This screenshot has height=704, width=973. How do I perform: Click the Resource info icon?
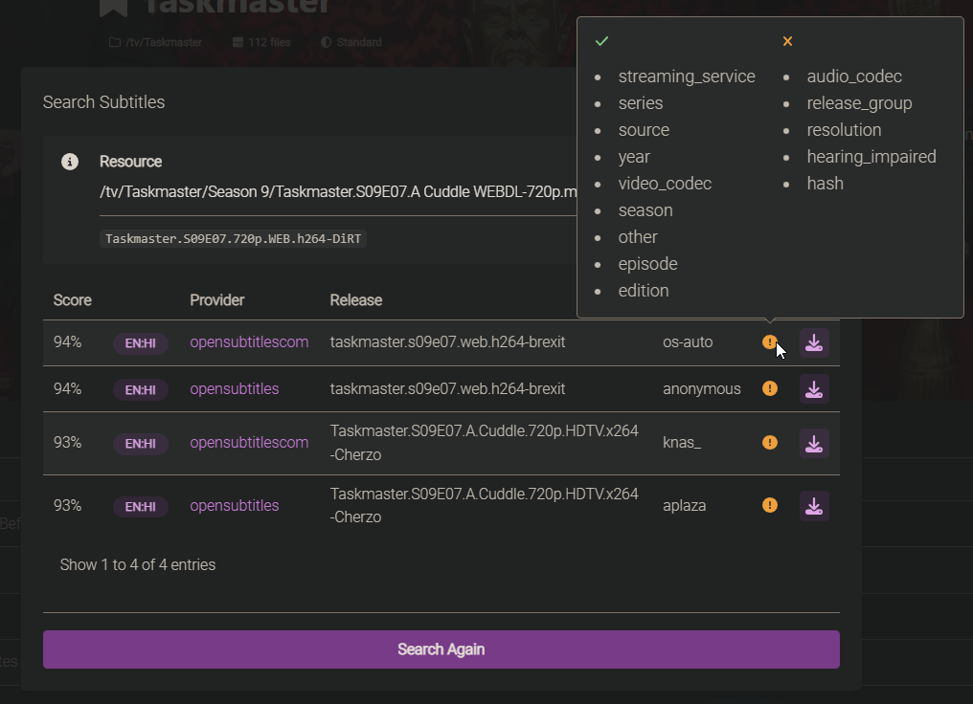70,162
